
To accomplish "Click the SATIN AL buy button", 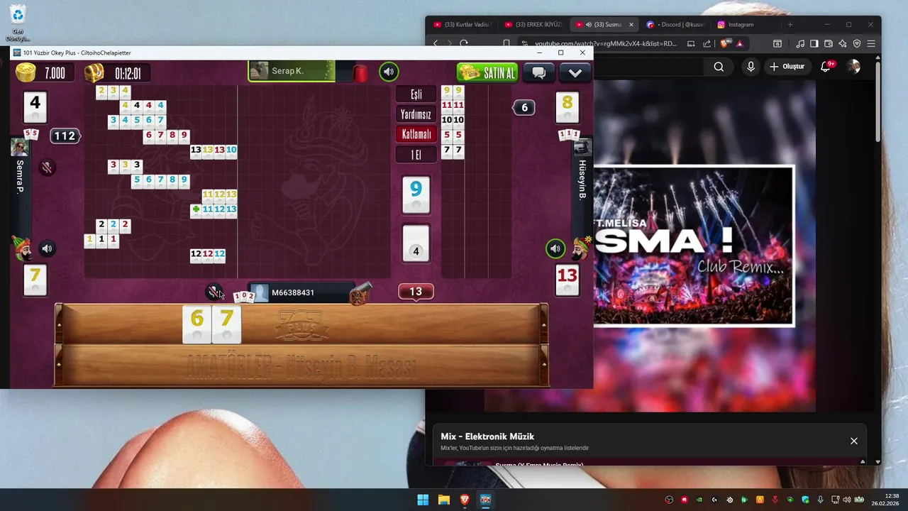I will click(487, 72).
